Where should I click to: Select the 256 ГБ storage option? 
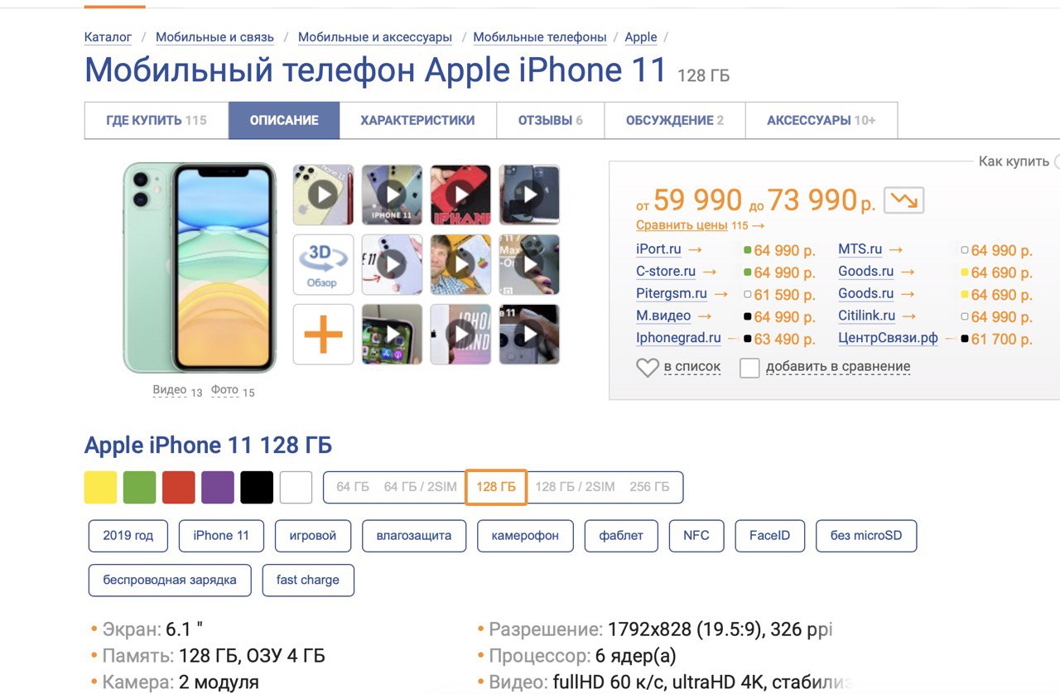tap(649, 487)
